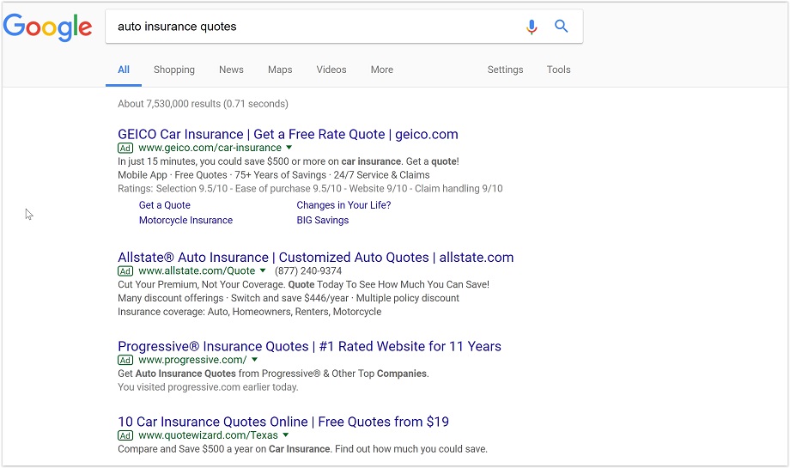Viewport: 790px width, 468px height.
Task: Expand the geico.com URL dropdown arrow
Action: tap(289, 148)
